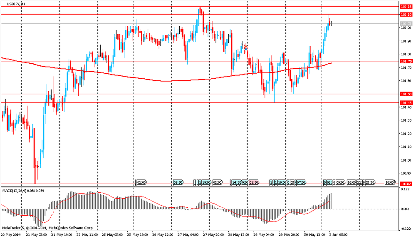Click the 26 May 12:00 time label
The image size is (416, 239).
[x=163, y=235]
